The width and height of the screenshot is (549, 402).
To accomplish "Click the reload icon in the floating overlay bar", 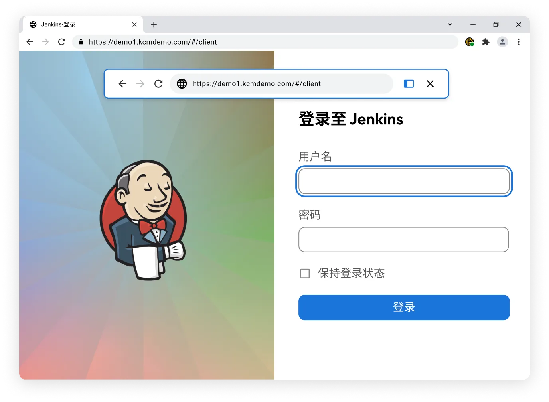I will point(158,83).
